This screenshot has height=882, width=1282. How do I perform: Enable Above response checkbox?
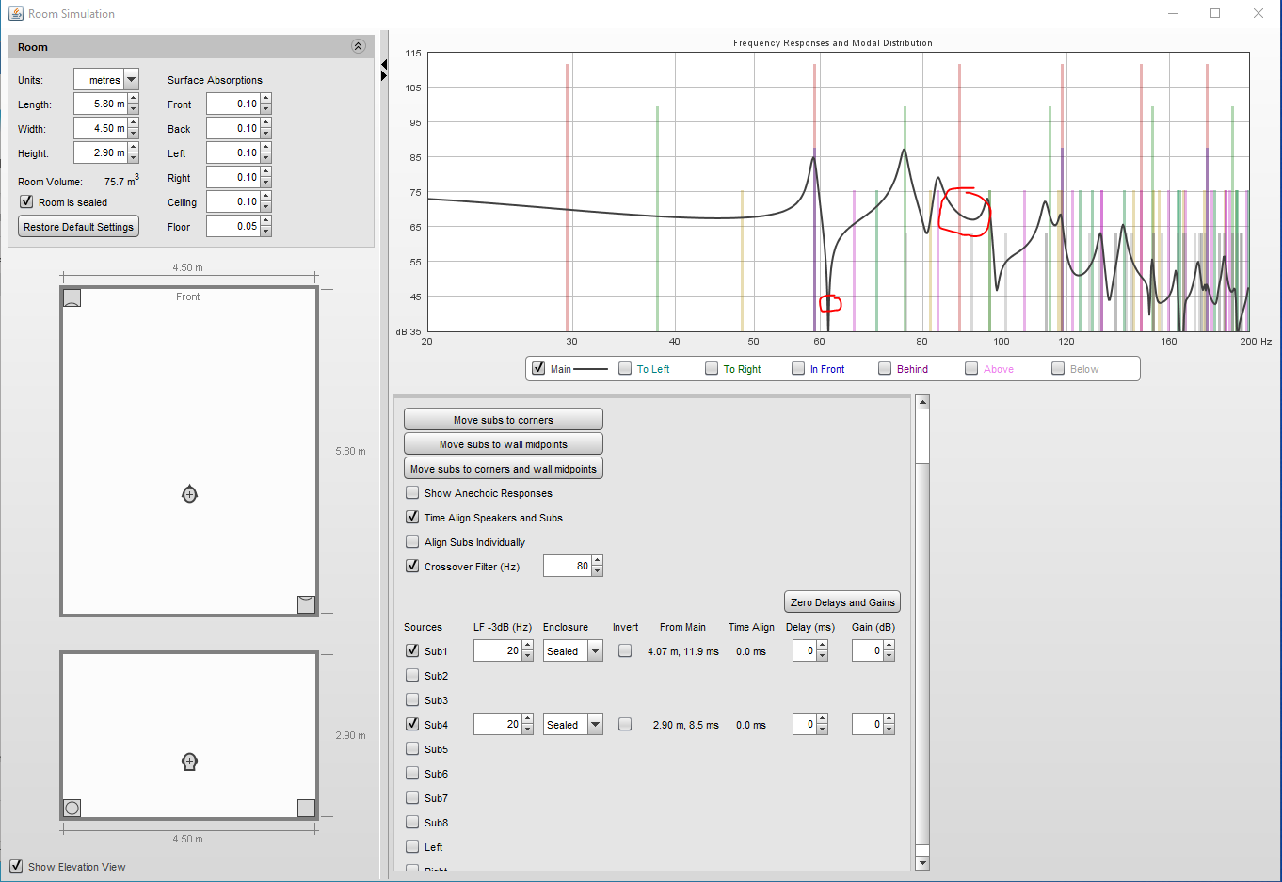[971, 368]
